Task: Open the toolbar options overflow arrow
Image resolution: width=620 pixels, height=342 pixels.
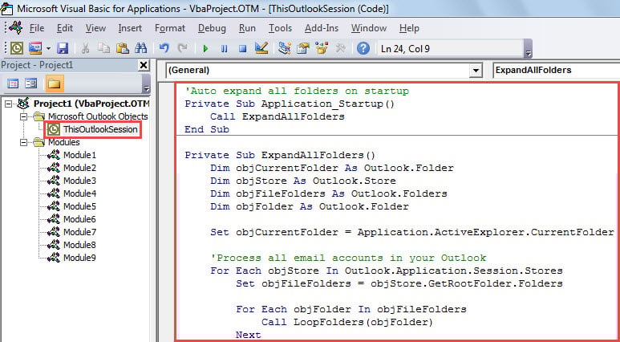Action: pyautogui.click(x=529, y=54)
